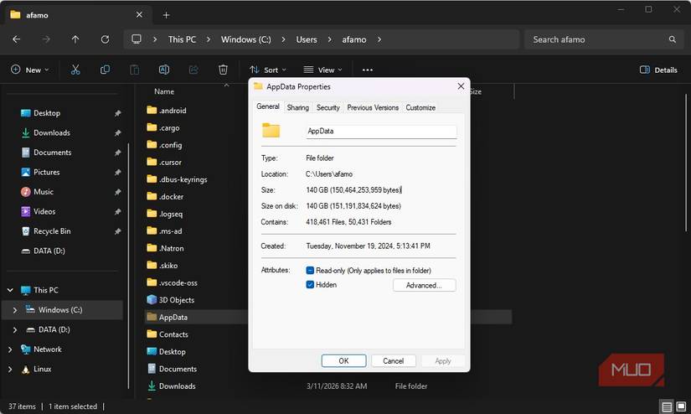Click the AppData name text field
Screen dimensions: 691x414
[381, 132]
